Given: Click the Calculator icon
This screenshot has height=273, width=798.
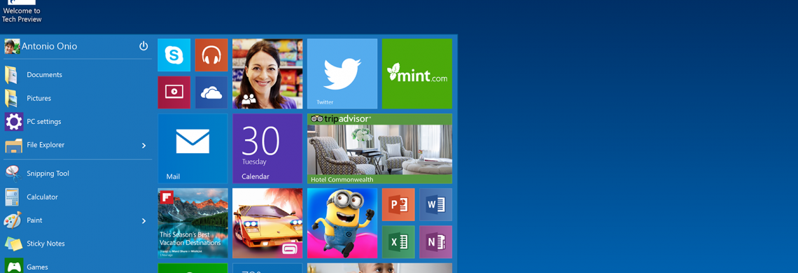Looking at the screenshot, I should pos(12,197).
